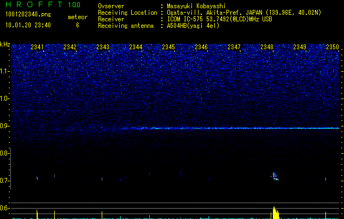
Task: Click the yellow intensity spike below 2343
Action: tap(102, 215)
